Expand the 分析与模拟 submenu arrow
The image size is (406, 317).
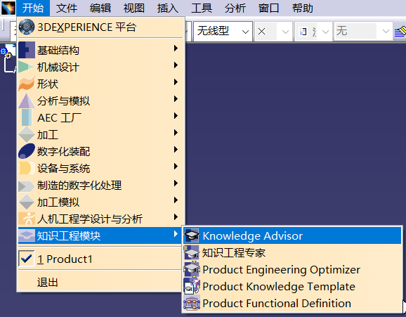(x=176, y=98)
